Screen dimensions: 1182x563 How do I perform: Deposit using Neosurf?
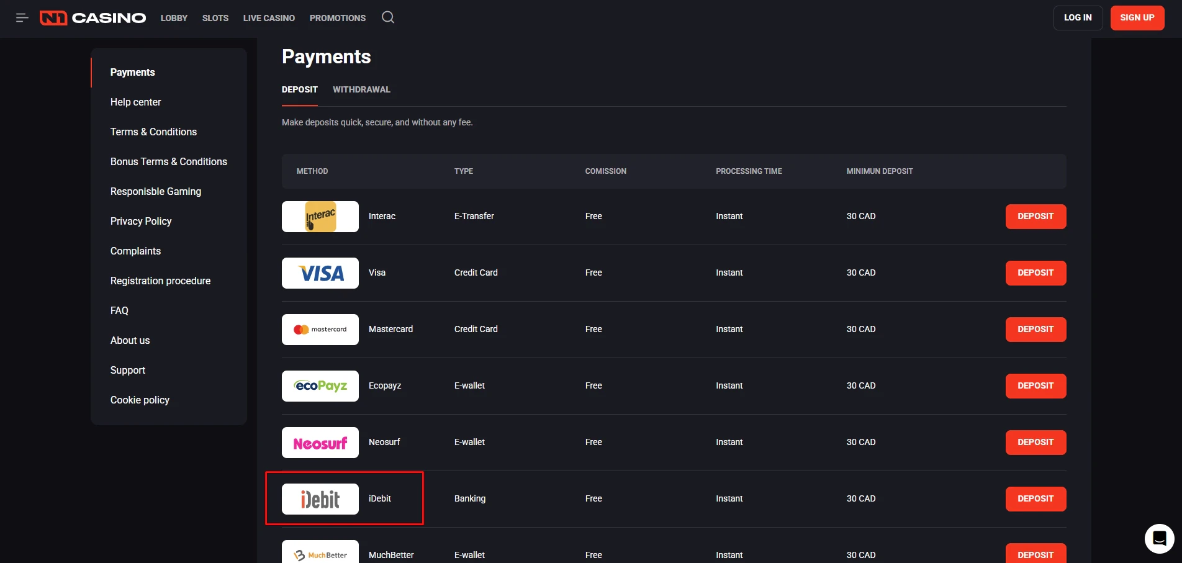(x=1035, y=443)
